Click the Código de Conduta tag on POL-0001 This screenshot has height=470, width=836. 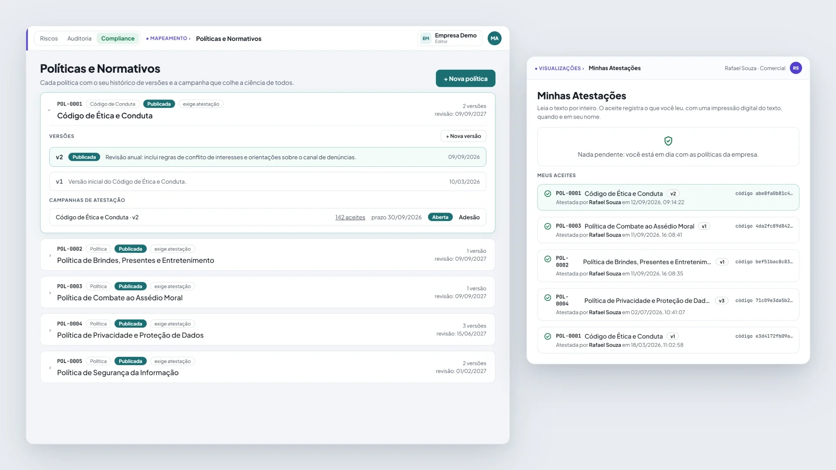pos(113,104)
